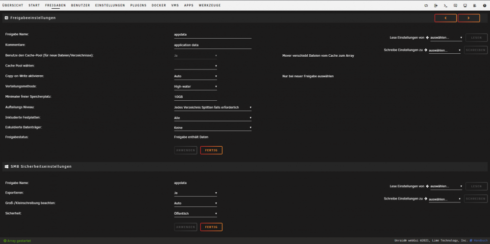
Task: Switch to the Benutzer tab
Action: [80, 5]
